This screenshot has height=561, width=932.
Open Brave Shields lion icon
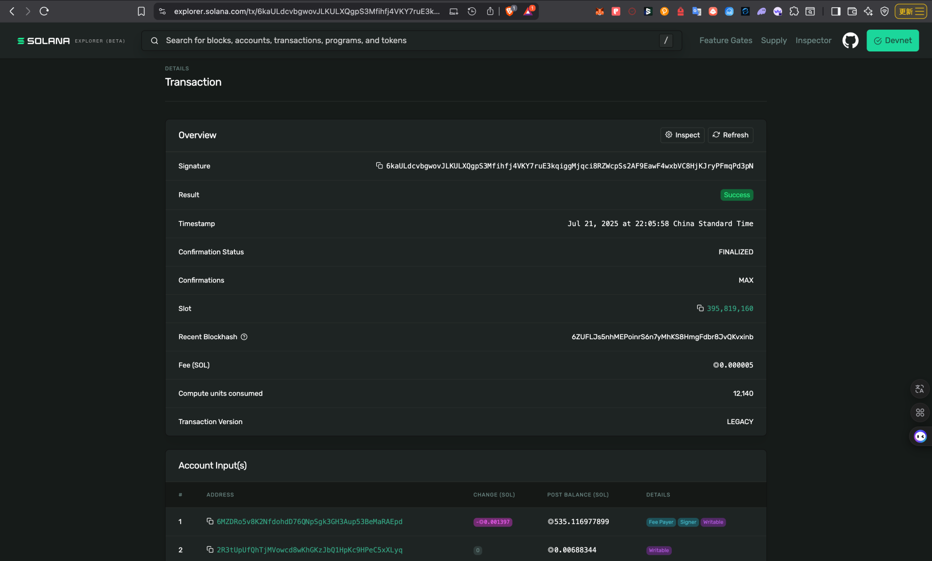[510, 11]
